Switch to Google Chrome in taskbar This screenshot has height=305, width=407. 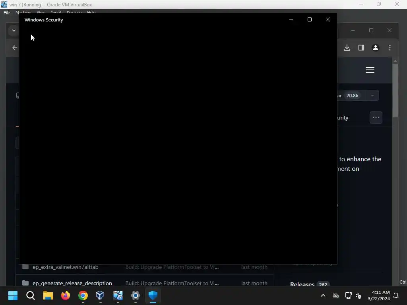(x=83, y=295)
